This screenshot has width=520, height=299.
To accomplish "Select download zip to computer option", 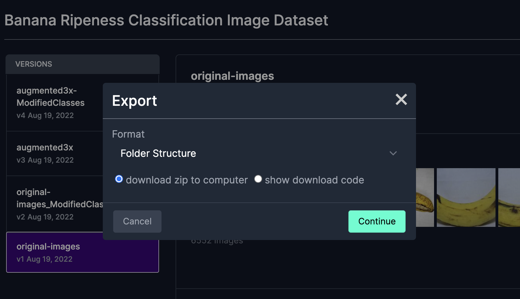I will coord(119,179).
